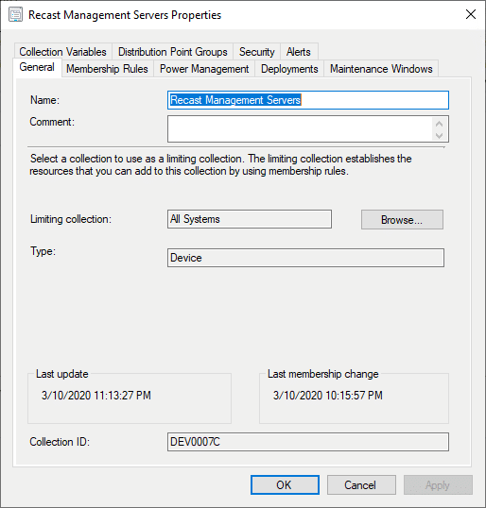This screenshot has width=486, height=508.
Task: Click the last update time 3/10/2020 11:13:27 PM
Action: tap(96, 396)
